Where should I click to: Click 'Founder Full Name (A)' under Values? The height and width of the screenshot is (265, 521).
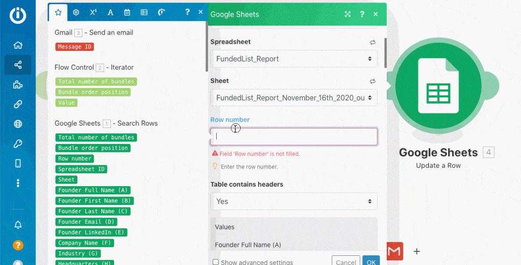tap(248, 245)
